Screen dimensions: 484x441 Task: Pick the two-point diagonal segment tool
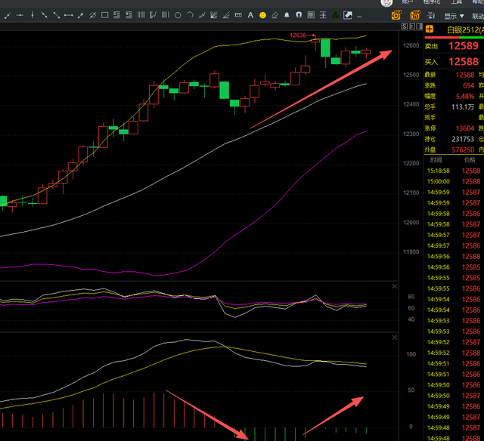point(57,15)
